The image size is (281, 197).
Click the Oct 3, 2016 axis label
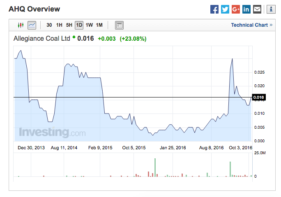[x=240, y=148]
